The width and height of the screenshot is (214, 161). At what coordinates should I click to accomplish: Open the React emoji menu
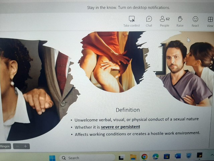[195, 19]
